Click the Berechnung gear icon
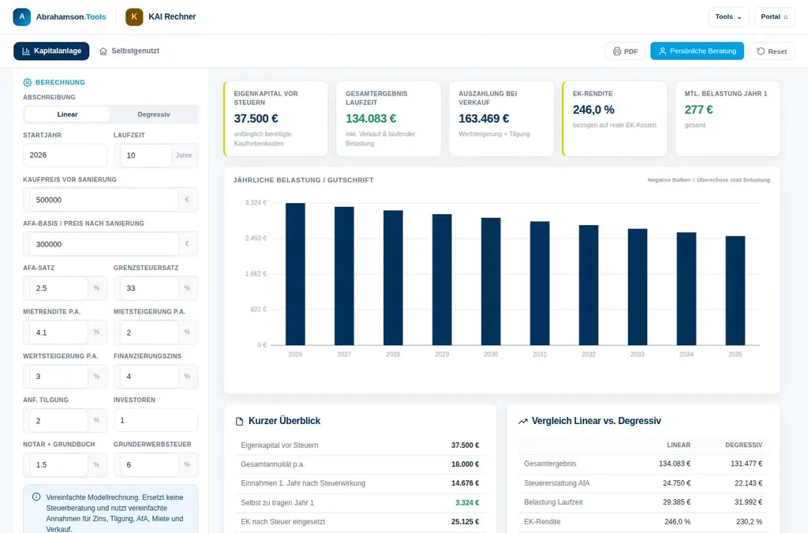 28,82
